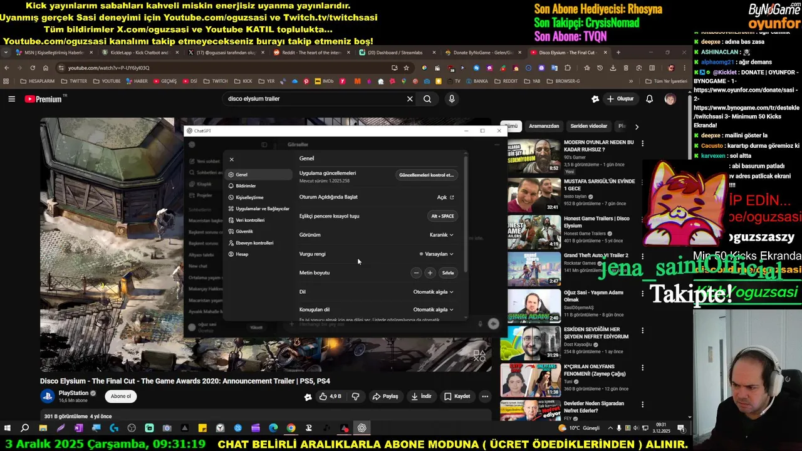Expand the Konuşulan dil dropdown

click(x=433, y=309)
